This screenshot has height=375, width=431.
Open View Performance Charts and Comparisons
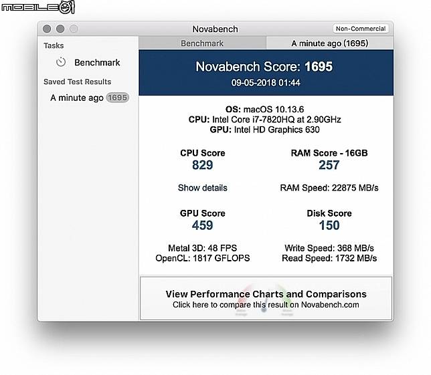(266, 298)
